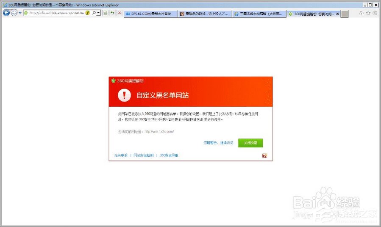
Task: Click the search magnifier in address bar
Action: (94, 13)
